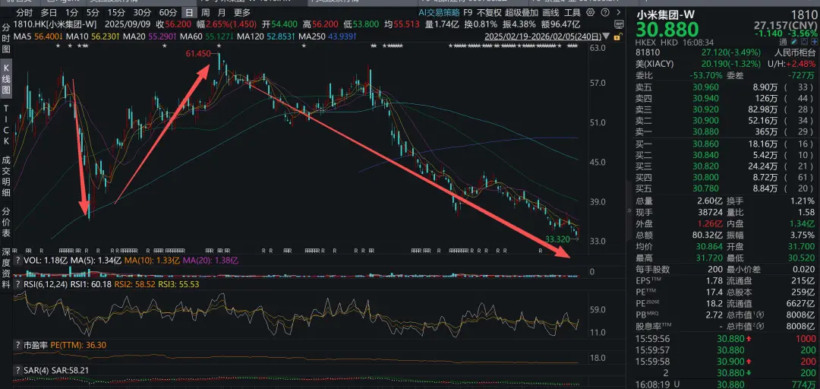Click the help icon beside 市盈率
The width and height of the screenshot is (820, 389).
(17, 345)
